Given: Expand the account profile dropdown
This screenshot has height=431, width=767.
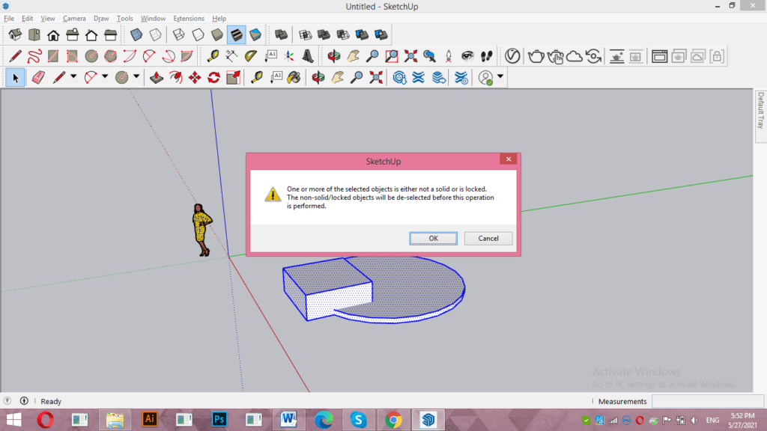Looking at the screenshot, I should click(500, 77).
